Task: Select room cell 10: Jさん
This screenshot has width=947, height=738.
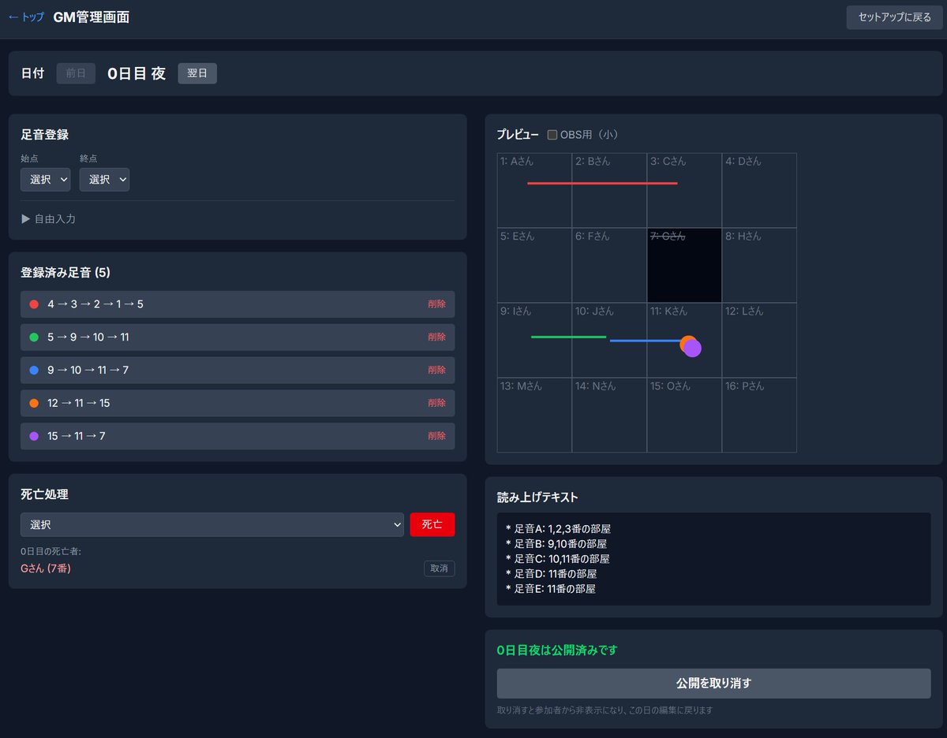Action: (609, 340)
